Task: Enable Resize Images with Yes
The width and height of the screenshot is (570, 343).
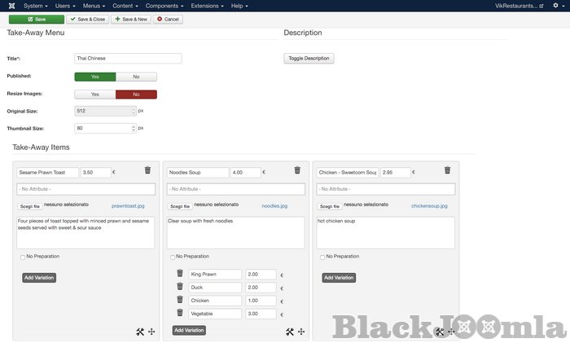Action: tap(94, 94)
